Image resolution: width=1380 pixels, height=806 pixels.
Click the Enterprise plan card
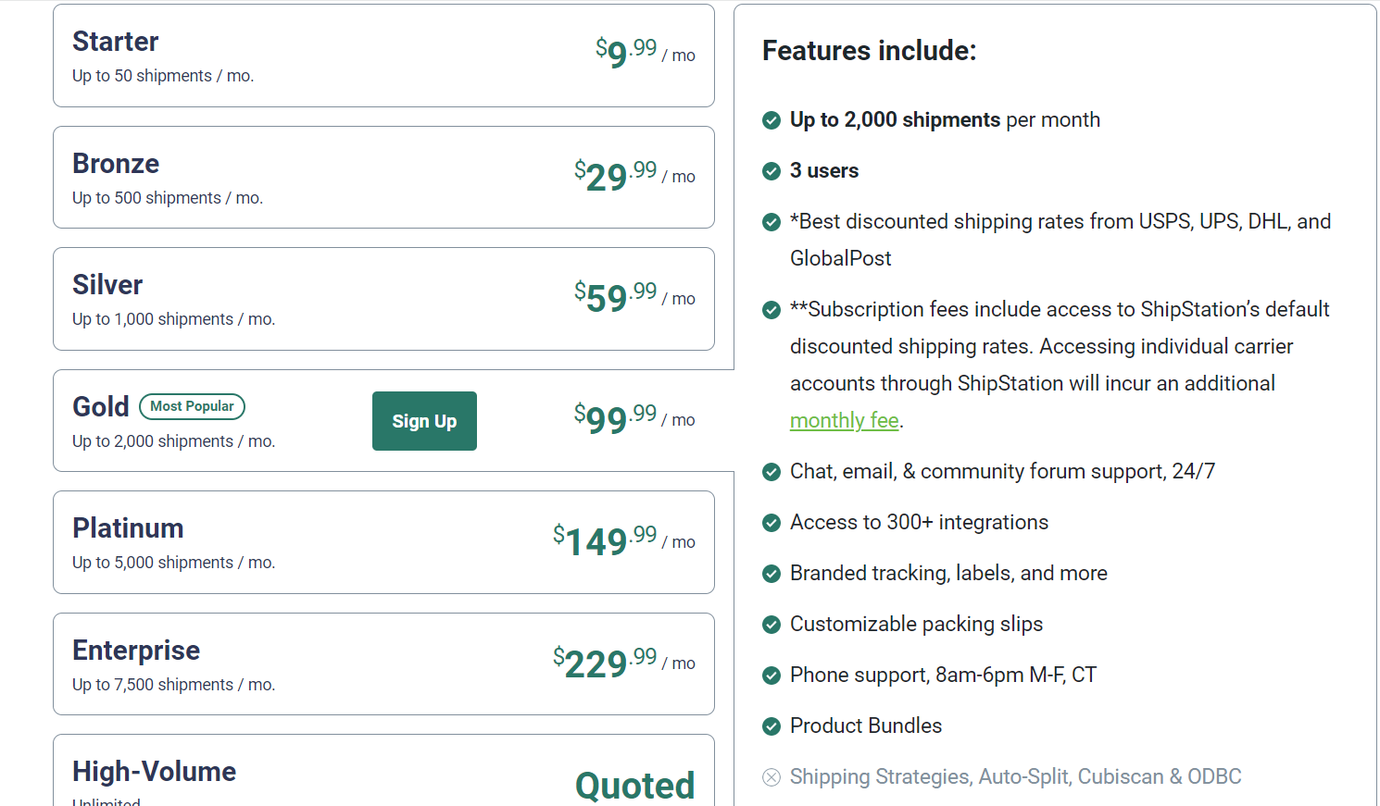(x=383, y=663)
